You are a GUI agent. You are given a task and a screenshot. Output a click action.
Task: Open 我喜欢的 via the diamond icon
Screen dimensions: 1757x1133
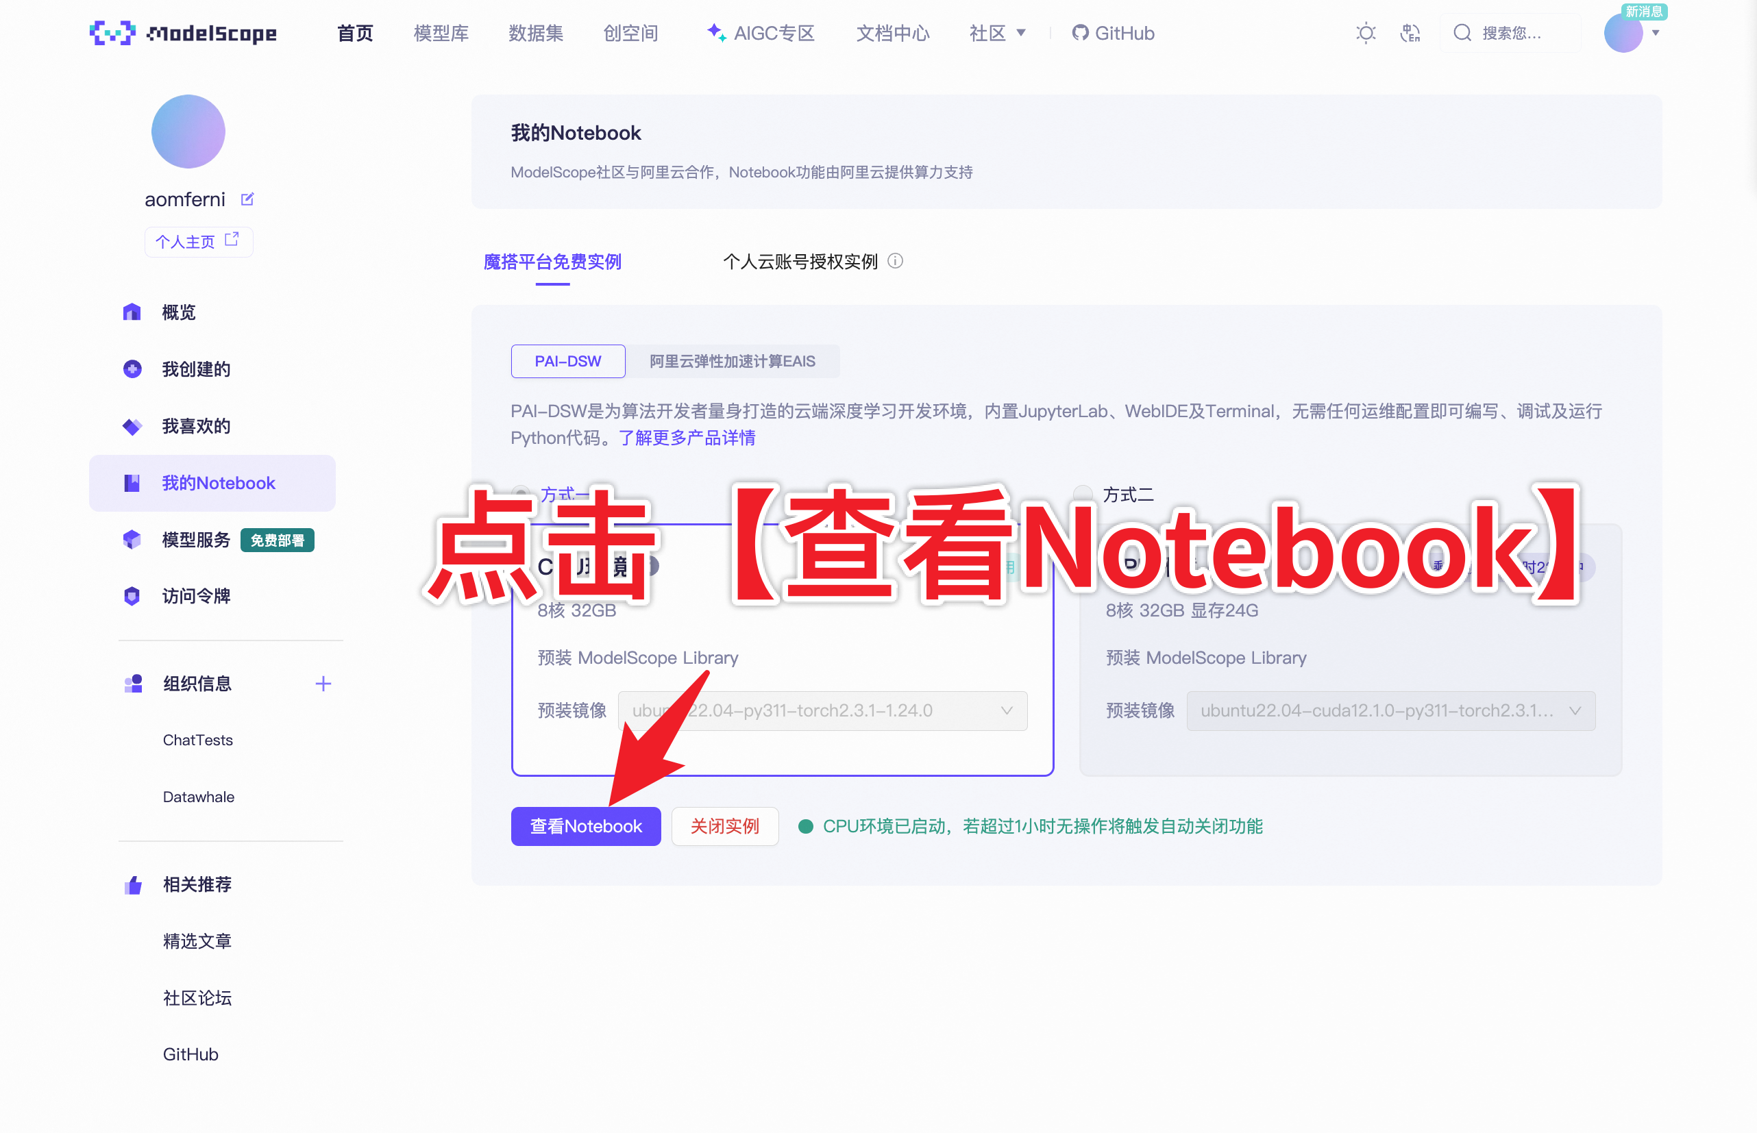[x=132, y=426]
